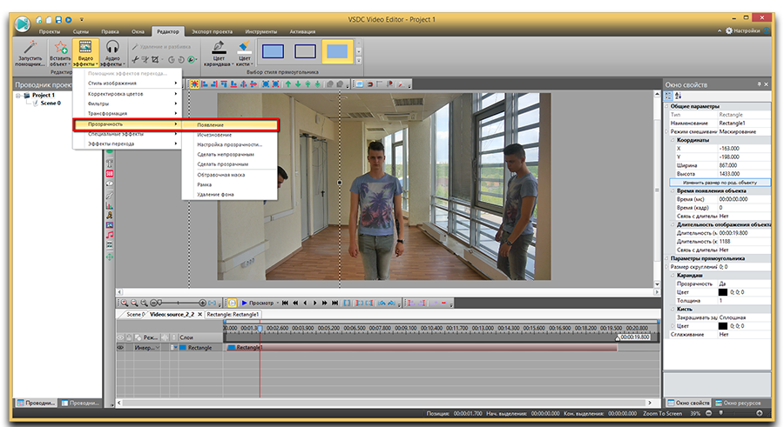The image size is (784, 427).
Task: Click the timeline zoom in magnifier icon
Action: (125, 303)
